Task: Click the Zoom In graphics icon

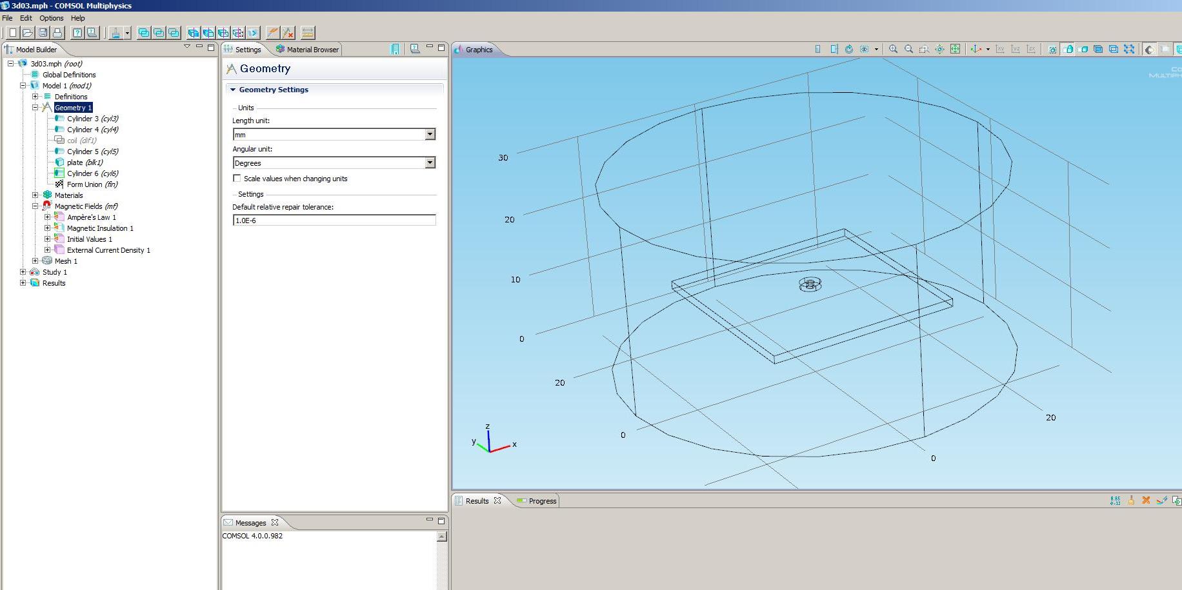Action: point(894,49)
